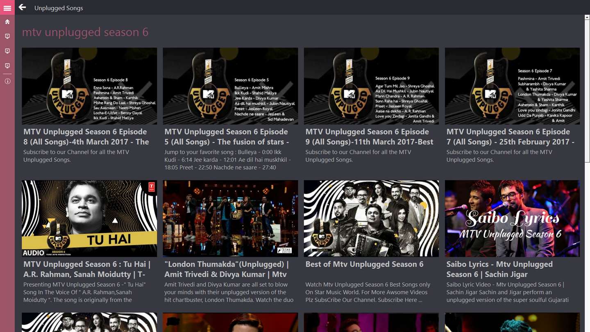Click title "Episode 5 (All Songs) - The fusion of stars"

227,137
